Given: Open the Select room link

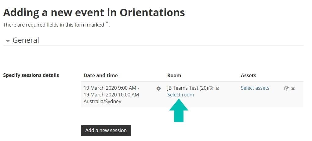Looking at the screenshot, I should point(180,95).
